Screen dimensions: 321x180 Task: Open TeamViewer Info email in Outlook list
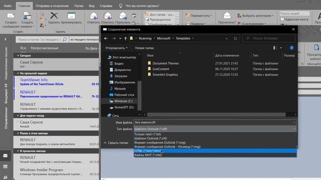pos(56,82)
